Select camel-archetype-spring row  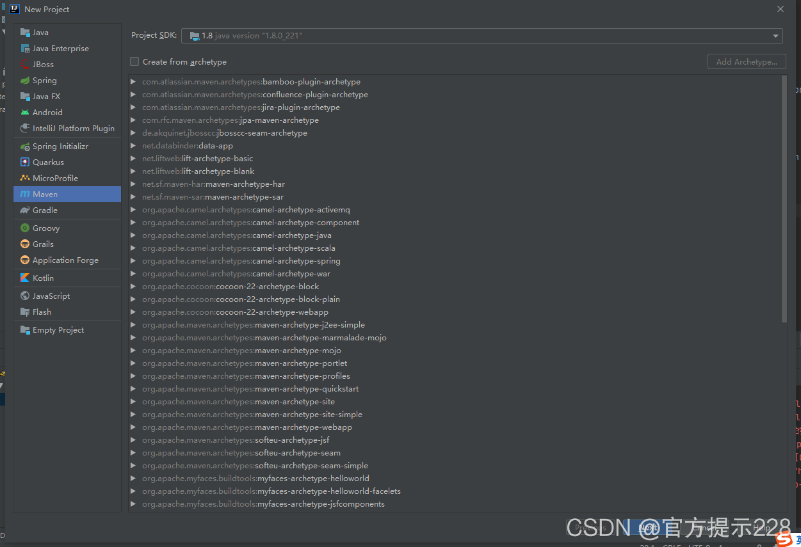click(x=456, y=261)
